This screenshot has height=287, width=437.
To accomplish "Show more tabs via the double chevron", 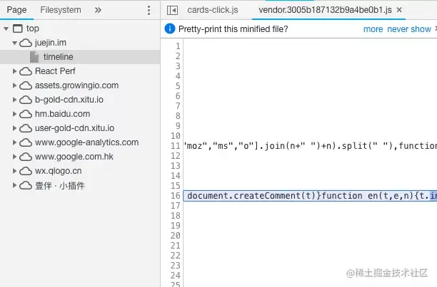I will 98,10.
